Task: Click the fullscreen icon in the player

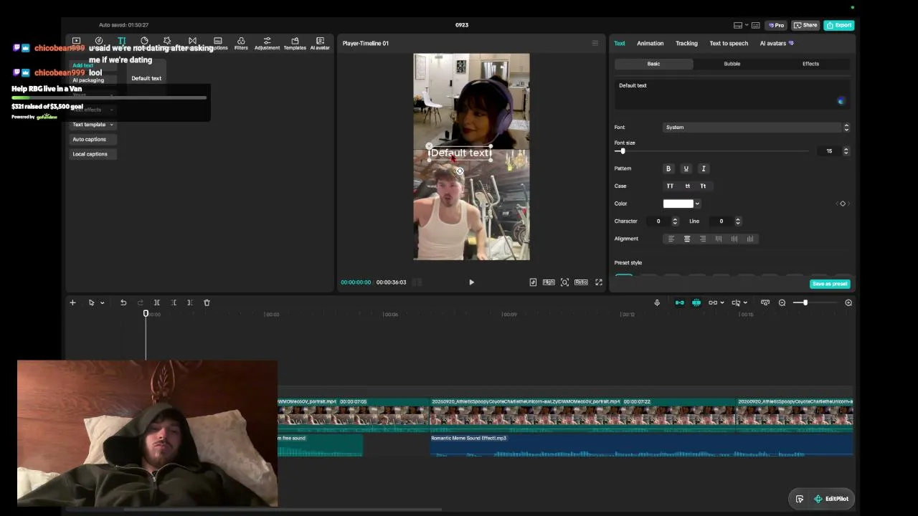Action: (x=599, y=282)
